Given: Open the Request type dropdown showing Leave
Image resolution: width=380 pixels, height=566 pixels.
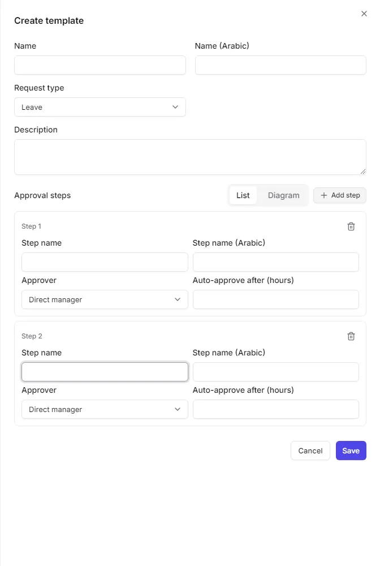Looking at the screenshot, I should click(x=100, y=107).
